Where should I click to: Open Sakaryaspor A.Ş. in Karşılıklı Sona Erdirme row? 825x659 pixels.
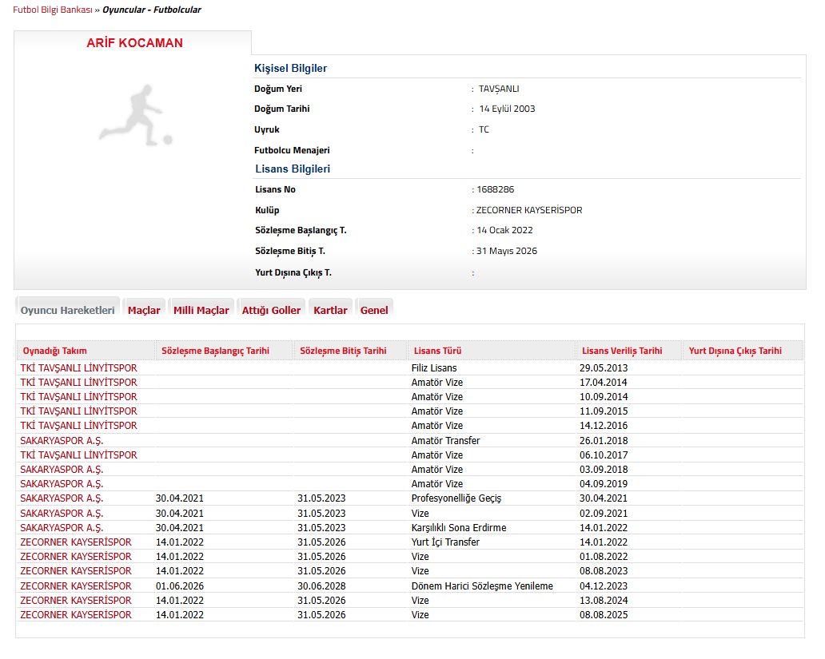(x=62, y=528)
